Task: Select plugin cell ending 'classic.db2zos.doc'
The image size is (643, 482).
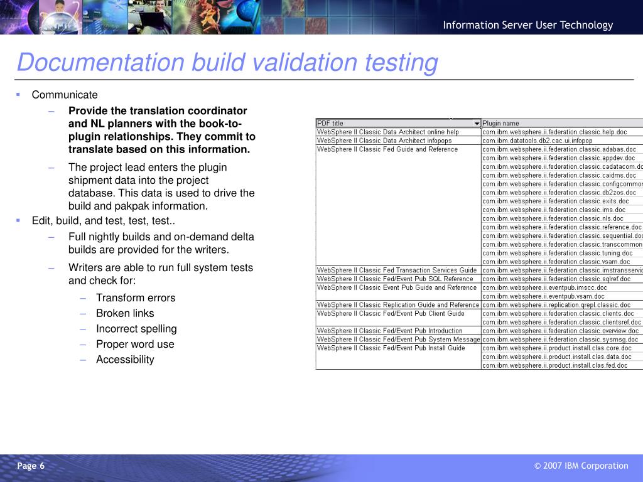Action: (x=562, y=192)
